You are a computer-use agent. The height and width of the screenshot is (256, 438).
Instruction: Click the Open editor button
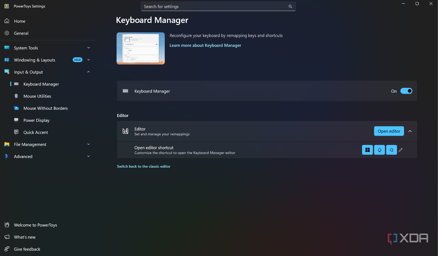tap(389, 131)
